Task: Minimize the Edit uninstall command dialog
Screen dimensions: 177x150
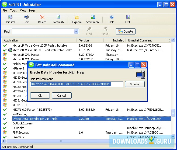Action: point(131,65)
